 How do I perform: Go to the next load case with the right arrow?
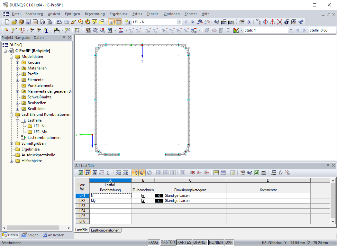pos(193,22)
